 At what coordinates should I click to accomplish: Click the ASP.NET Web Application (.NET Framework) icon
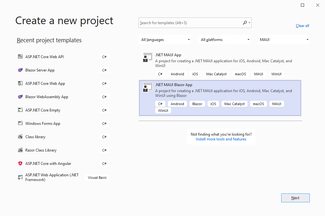(20, 177)
